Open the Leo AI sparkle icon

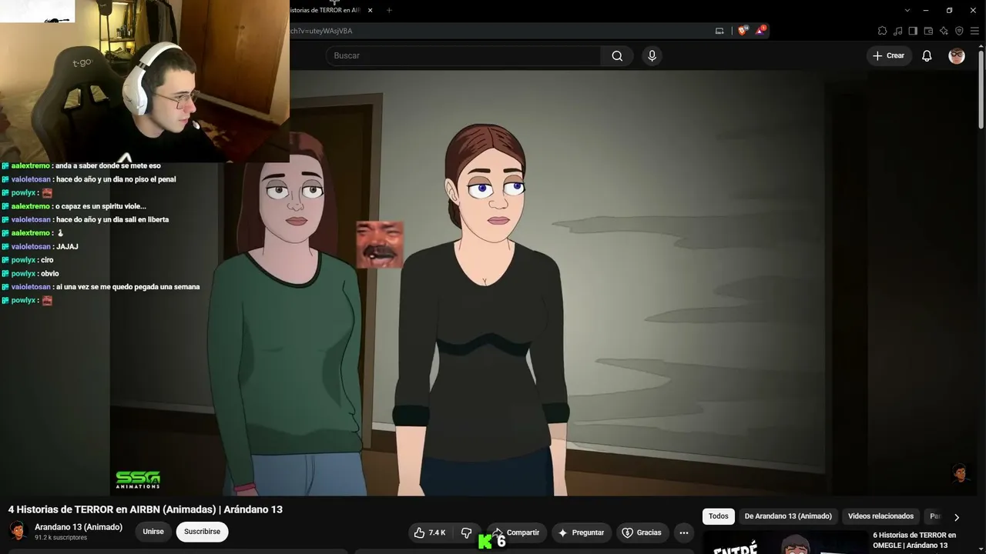point(944,31)
